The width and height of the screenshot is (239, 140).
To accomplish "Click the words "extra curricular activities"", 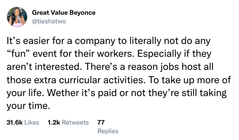I will click(90, 80).
